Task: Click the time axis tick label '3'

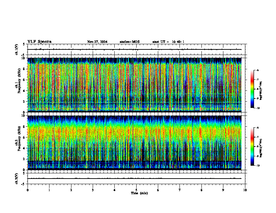Action: [93, 190]
